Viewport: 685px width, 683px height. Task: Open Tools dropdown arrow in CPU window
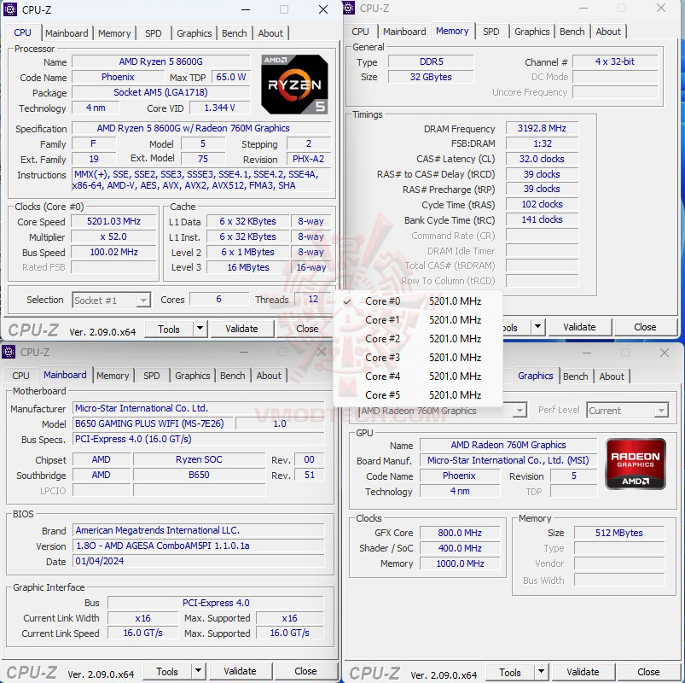pos(200,329)
